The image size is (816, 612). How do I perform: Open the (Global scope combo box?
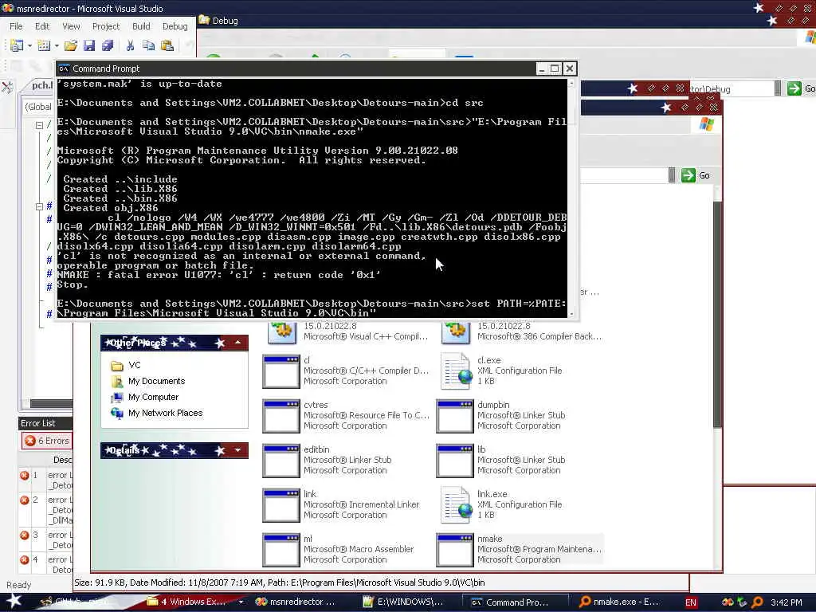[38, 107]
